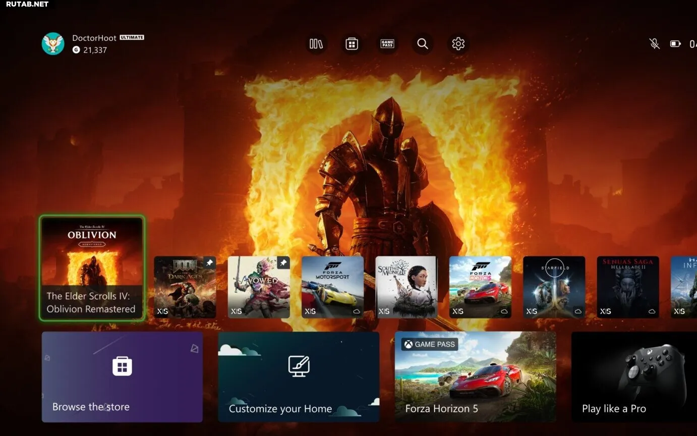Open Doom The Dark Ages game tile
The image size is (697, 436).
coord(185,287)
